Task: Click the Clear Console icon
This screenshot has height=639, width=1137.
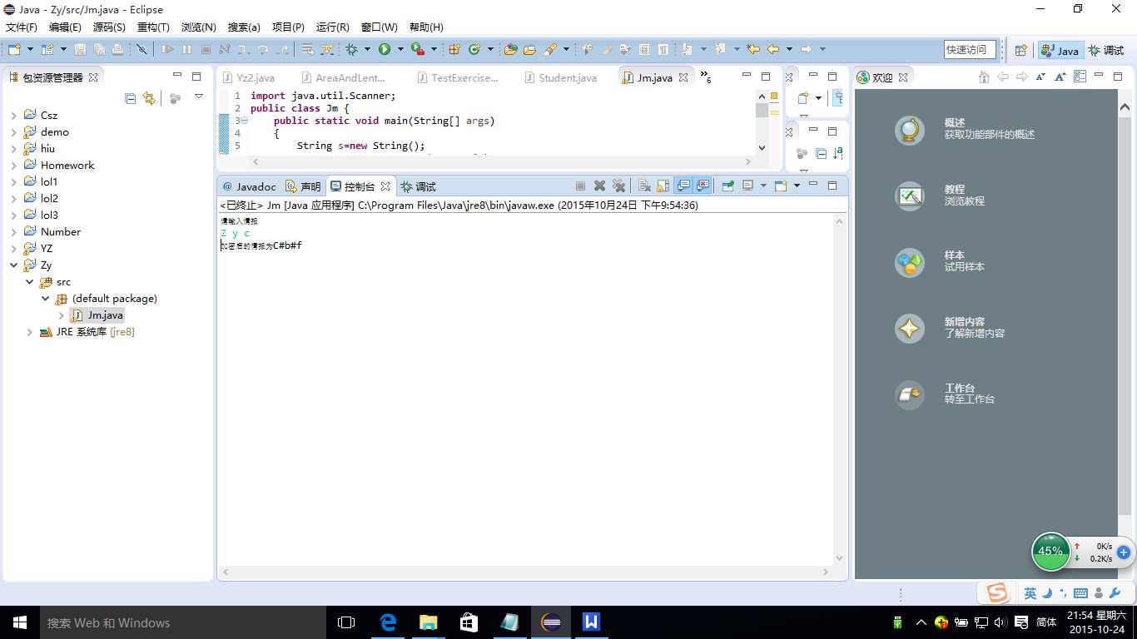Action: tap(644, 186)
